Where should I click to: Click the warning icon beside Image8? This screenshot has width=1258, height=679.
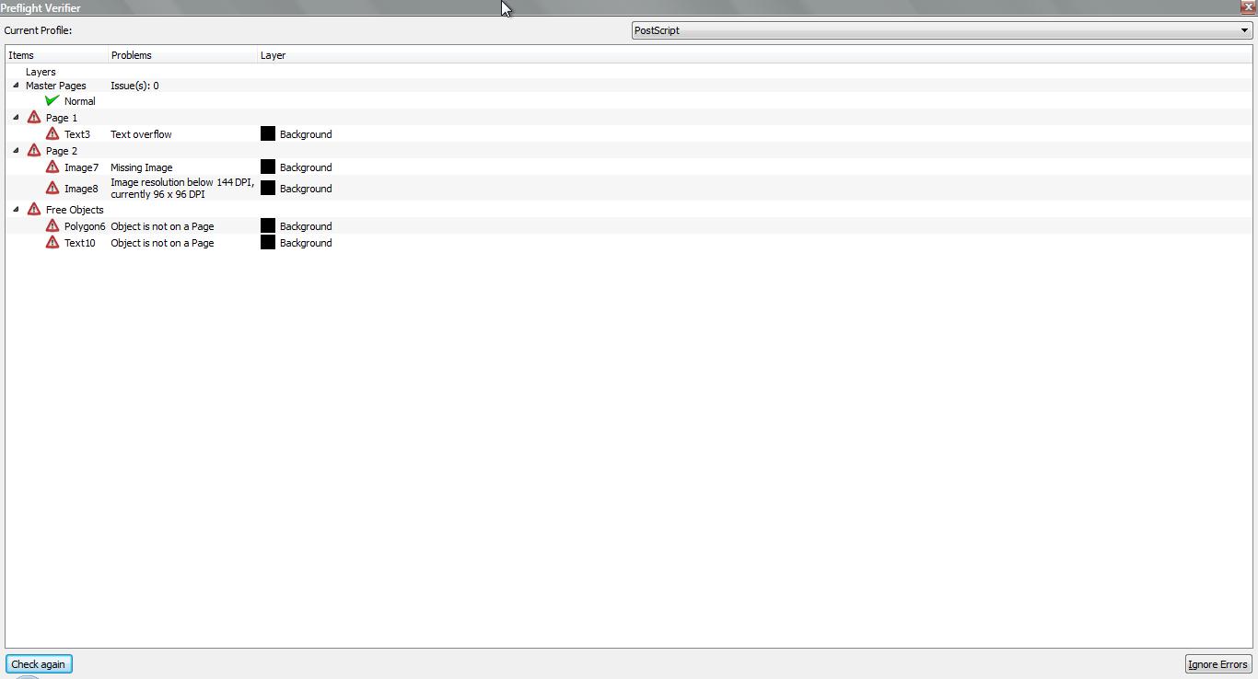(52, 188)
